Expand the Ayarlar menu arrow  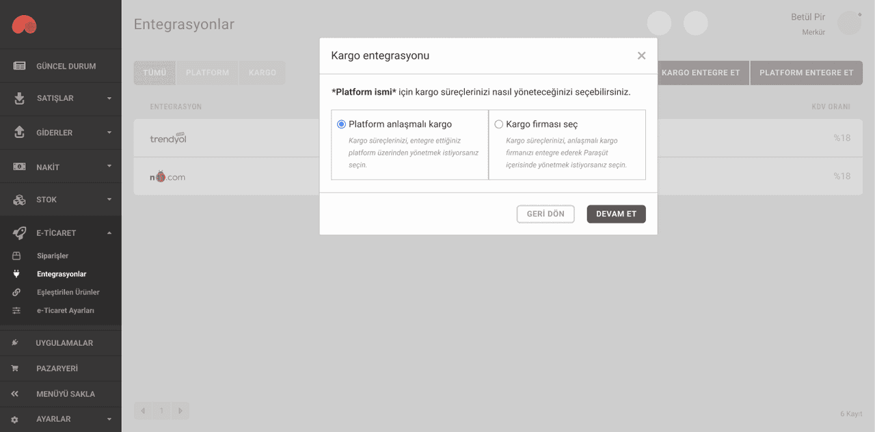tap(109, 419)
